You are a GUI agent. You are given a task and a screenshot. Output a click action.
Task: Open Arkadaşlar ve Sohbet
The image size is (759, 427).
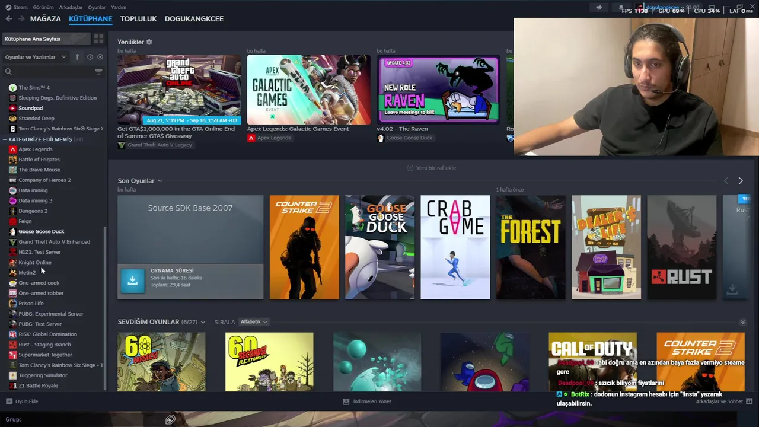pyautogui.click(x=719, y=401)
